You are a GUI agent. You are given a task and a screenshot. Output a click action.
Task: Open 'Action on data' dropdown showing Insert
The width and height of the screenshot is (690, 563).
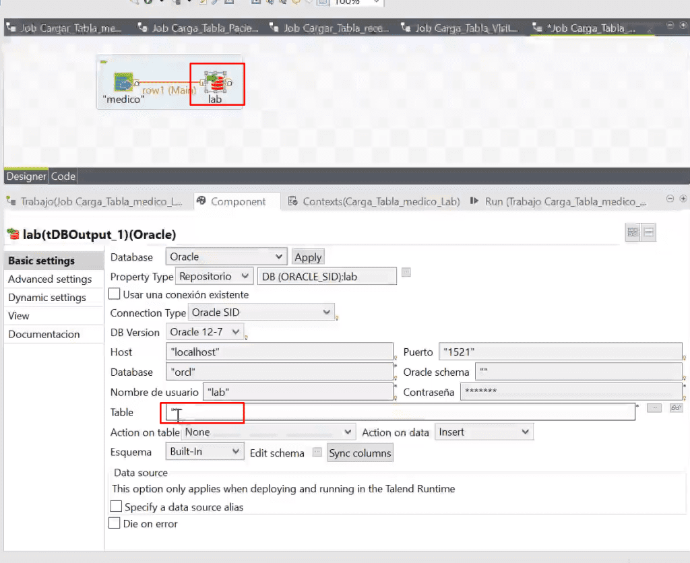click(x=484, y=432)
